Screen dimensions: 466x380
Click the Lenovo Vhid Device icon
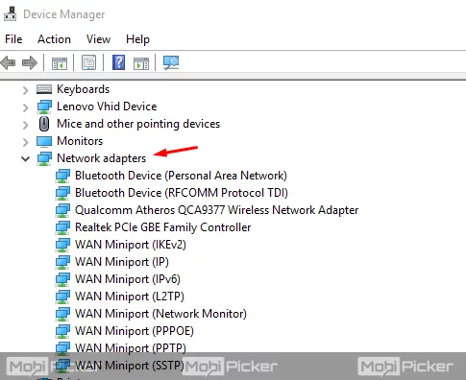click(44, 107)
